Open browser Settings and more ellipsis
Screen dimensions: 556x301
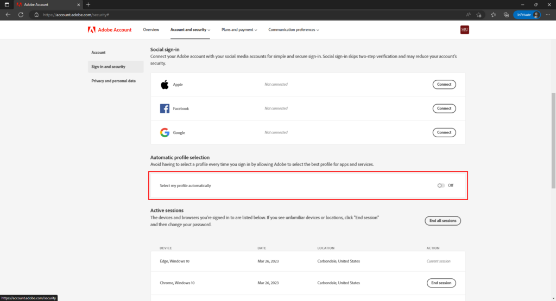548,15
